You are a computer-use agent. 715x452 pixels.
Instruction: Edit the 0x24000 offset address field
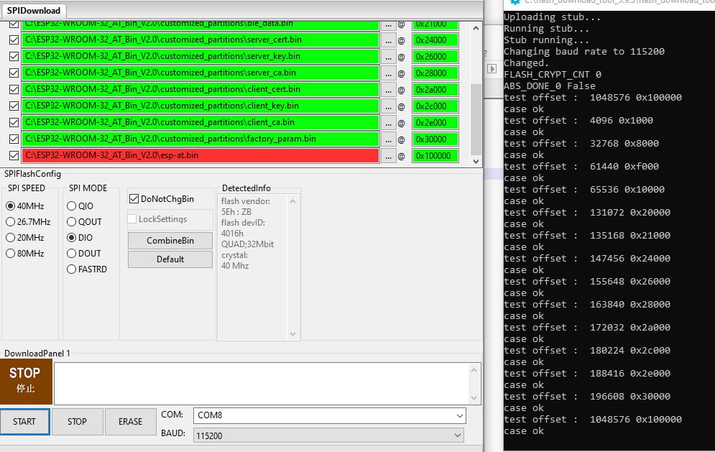tap(435, 40)
